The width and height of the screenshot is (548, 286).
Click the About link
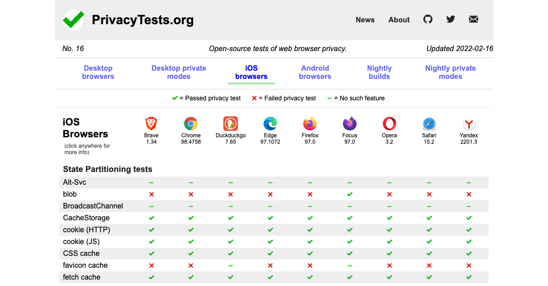coord(399,20)
